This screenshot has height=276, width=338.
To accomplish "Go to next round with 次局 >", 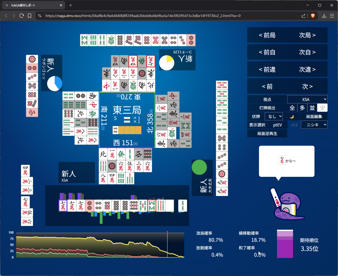I will [307, 35].
